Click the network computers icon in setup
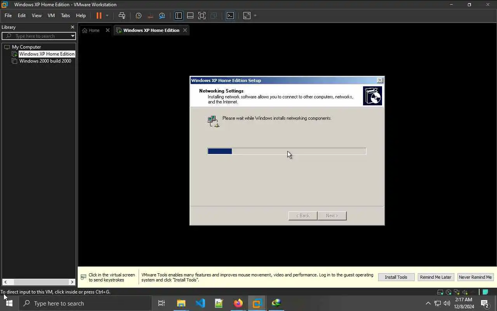The width and height of the screenshot is (497, 311). (214, 121)
